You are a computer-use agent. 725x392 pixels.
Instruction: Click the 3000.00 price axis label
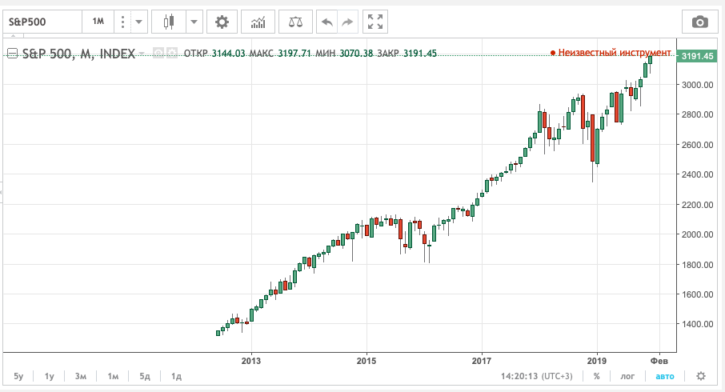697,85
